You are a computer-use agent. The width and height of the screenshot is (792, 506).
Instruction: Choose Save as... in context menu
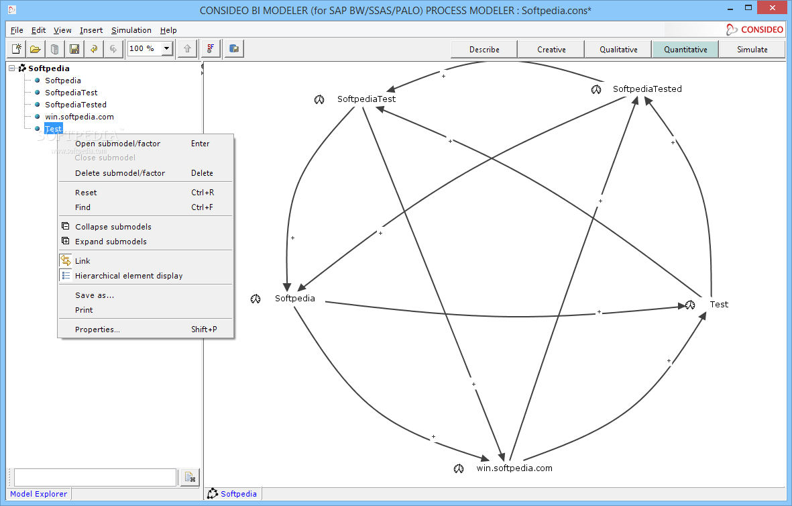coord(146,295)
